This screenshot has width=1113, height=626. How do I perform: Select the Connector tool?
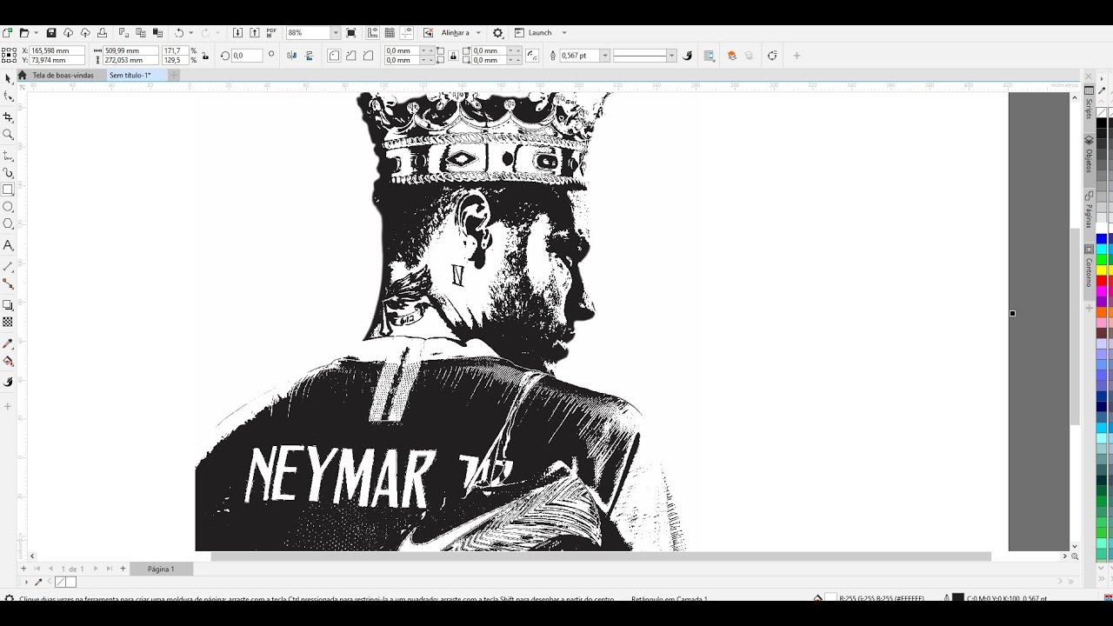[8, 283]
